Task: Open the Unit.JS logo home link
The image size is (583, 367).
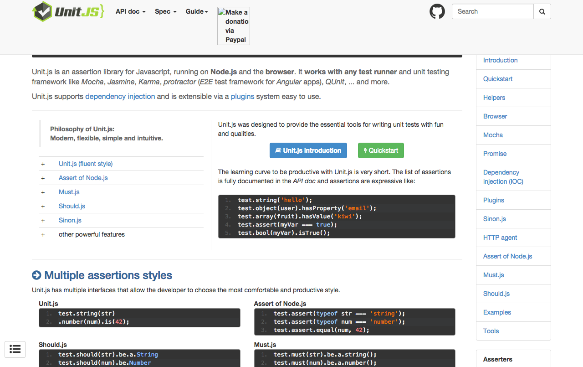Action: 68,11
